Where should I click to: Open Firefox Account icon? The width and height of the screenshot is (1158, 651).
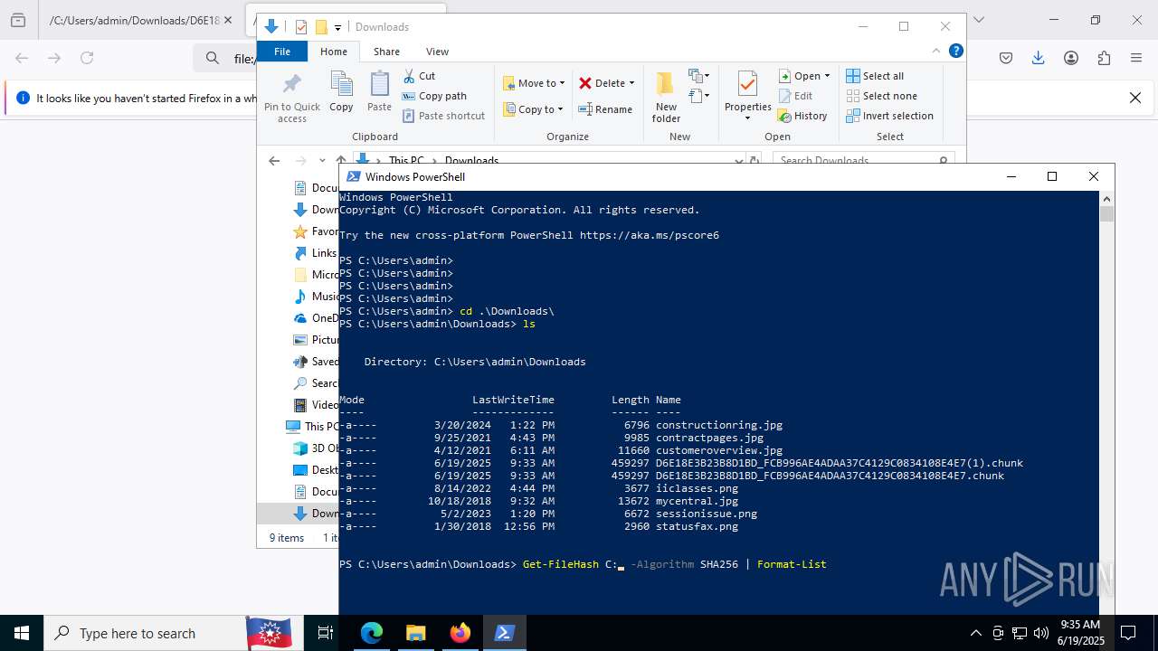(x=1071, y=58)
